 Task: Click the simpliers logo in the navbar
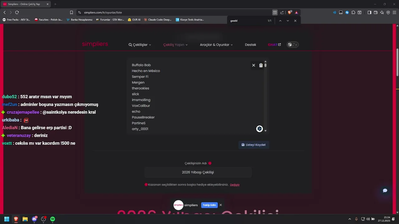pos(95,44)
